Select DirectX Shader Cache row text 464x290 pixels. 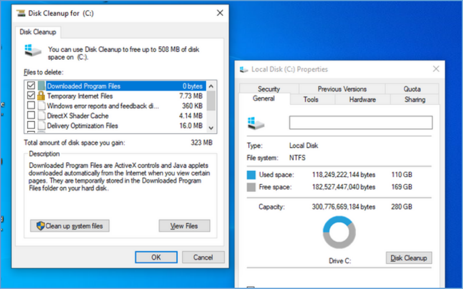(78, 116)
